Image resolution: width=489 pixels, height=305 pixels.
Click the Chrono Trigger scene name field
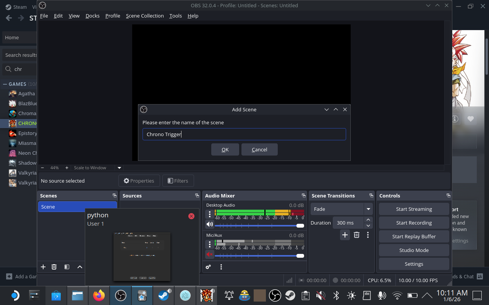coord(244,134)
